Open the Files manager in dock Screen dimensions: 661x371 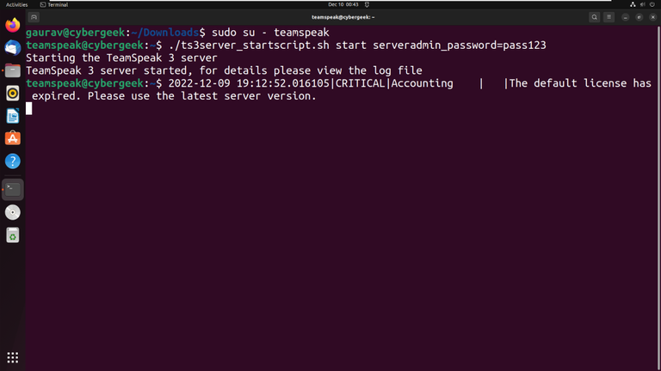[12, 71]
